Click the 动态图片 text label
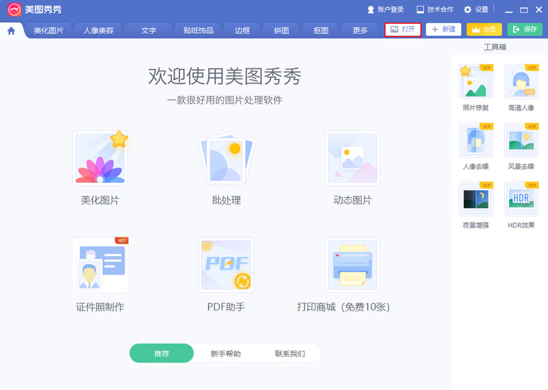This screenshot has width=548, height=390. (x=352, y=200)
